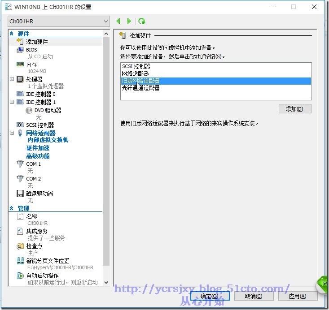Screen dimensions: 329x310
Task: Select the DVD 驱动器 disc icon
Action: click(x=29, y=110)
